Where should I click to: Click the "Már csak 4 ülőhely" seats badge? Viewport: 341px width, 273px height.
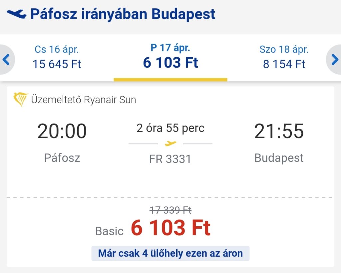pos(170,253)
